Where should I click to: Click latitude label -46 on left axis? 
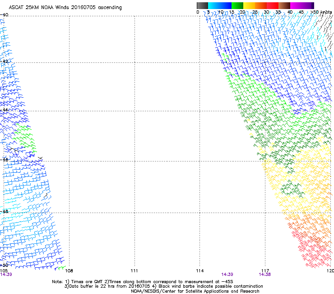4,160
